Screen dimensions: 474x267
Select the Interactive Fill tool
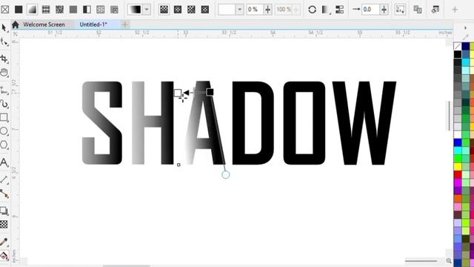click(4, 256)
